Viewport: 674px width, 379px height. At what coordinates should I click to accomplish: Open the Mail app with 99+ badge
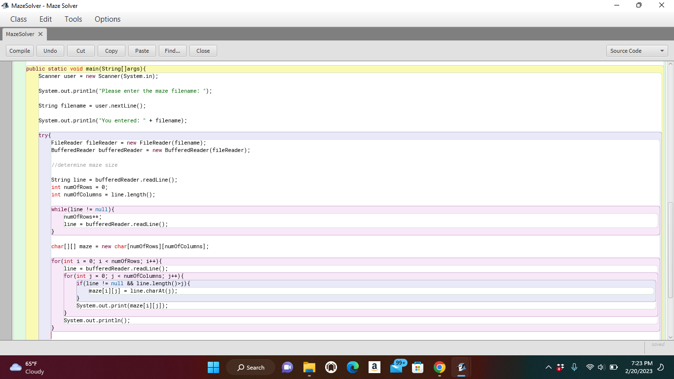[x=397, y=367]
